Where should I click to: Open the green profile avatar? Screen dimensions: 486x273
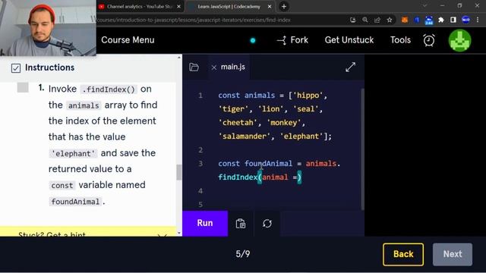coord(460,40)
